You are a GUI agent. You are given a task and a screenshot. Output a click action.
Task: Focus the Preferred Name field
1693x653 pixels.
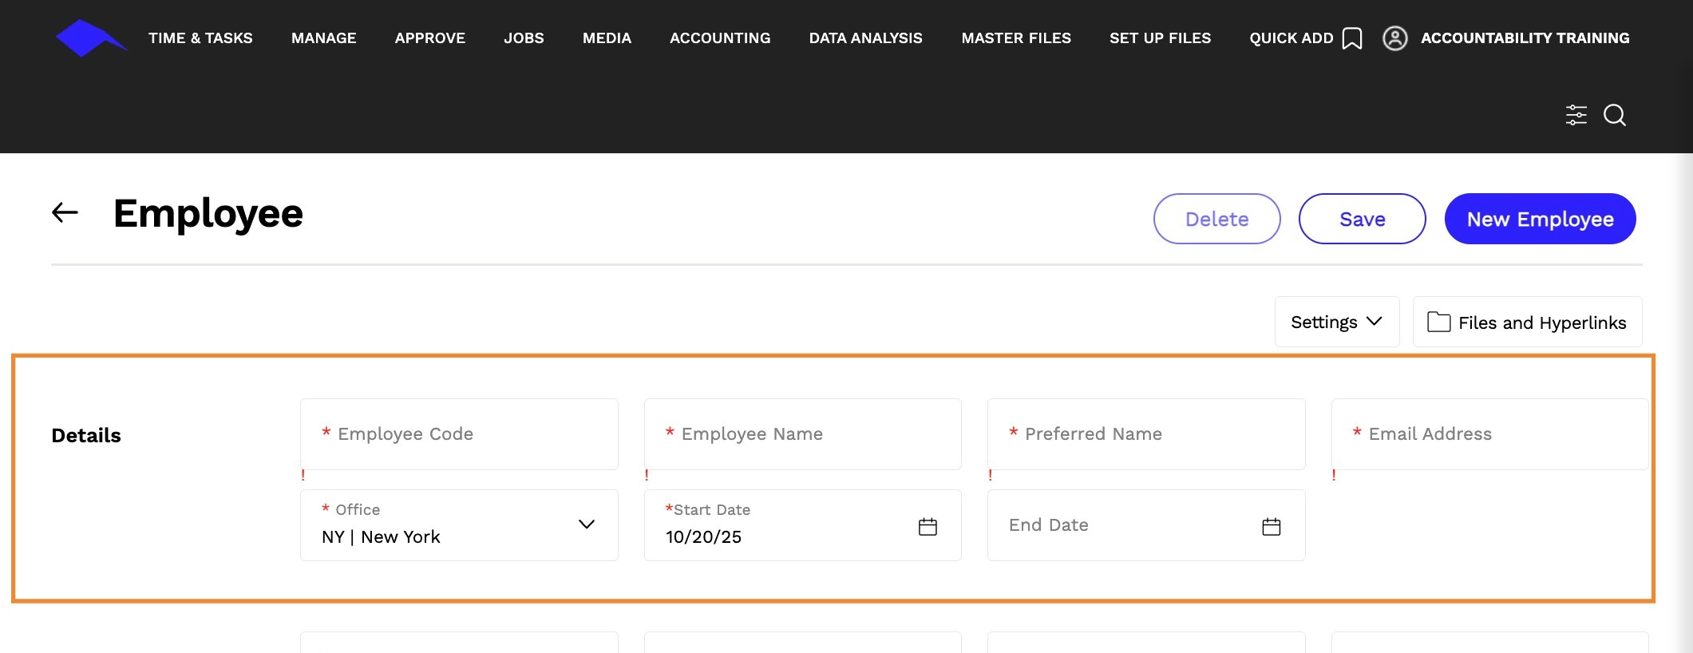click(x=1146, y=434)
